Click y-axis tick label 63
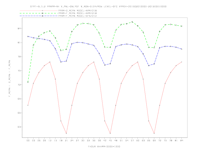 [19, 127]
